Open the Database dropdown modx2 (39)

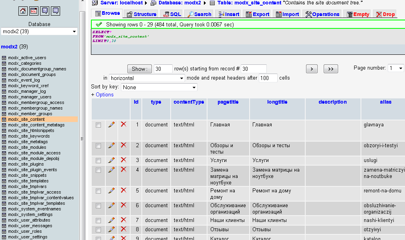(x=39, y=32)
